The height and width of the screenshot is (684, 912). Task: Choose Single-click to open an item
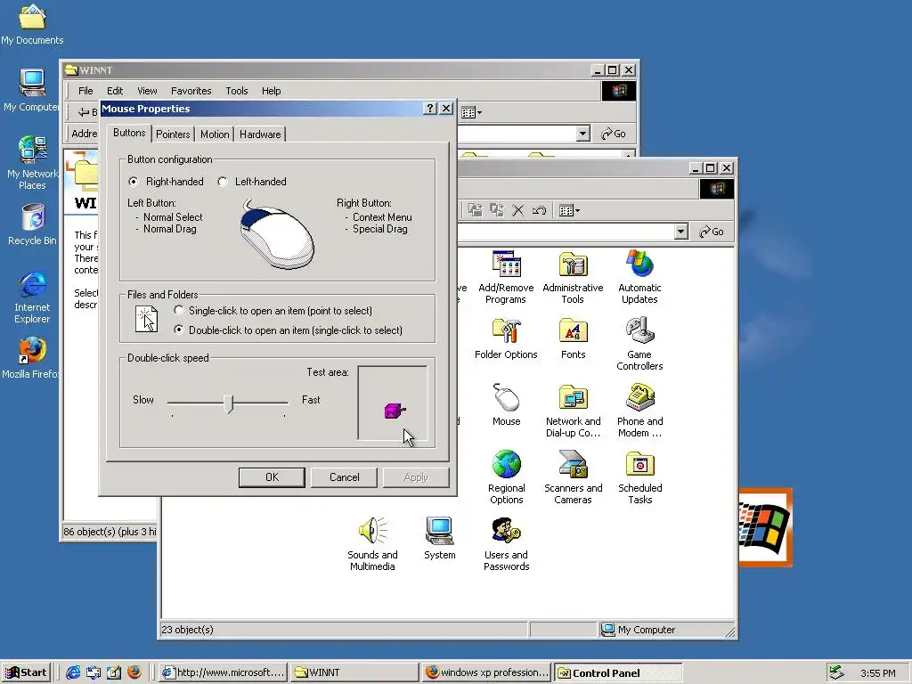[x=178, y=311]
